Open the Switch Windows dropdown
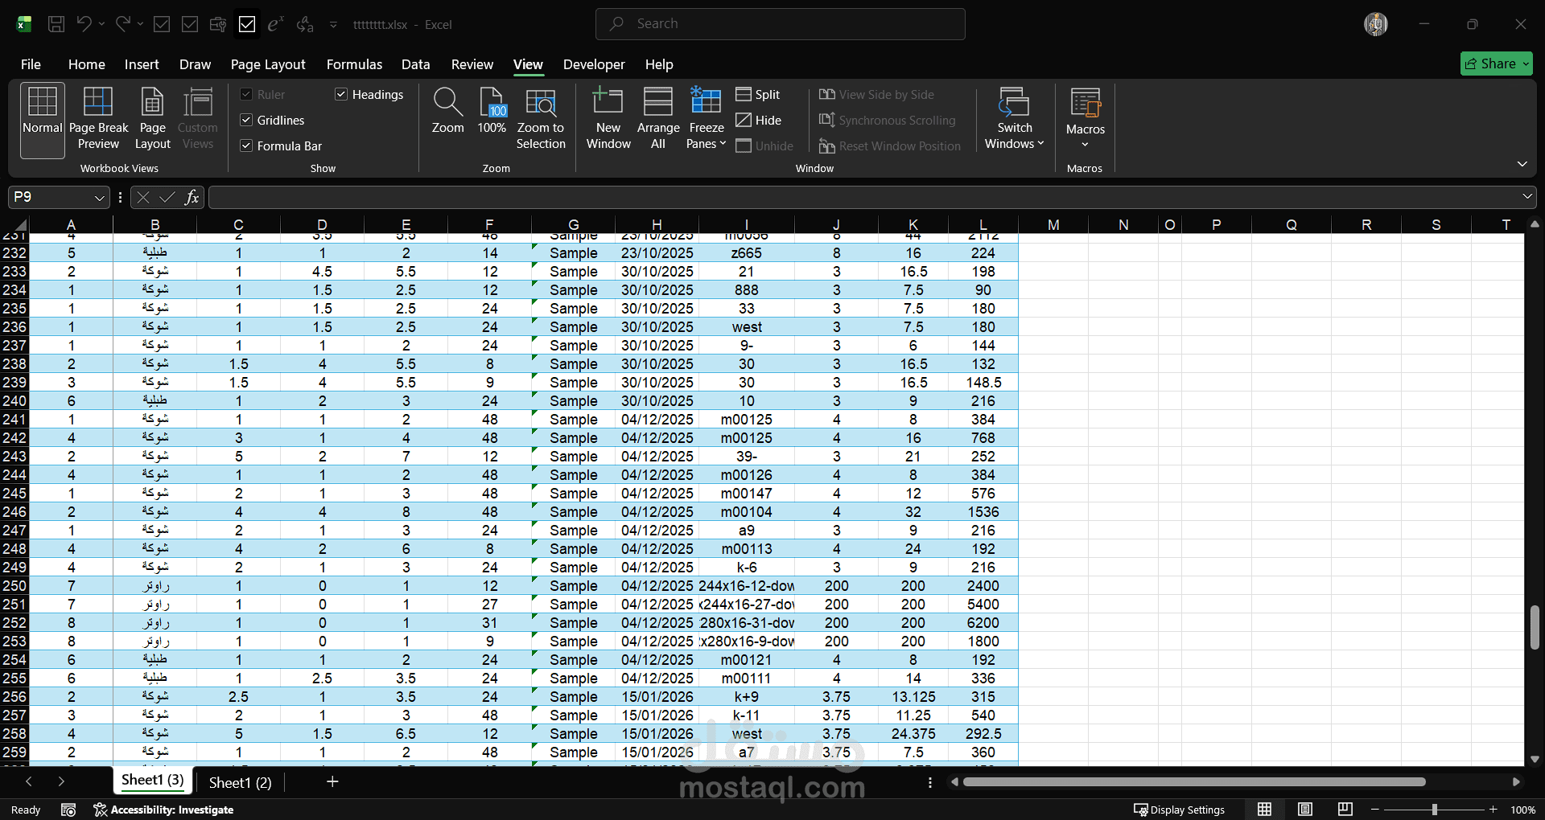This screenshot has height=820, width=1545. click(1015, 144)
